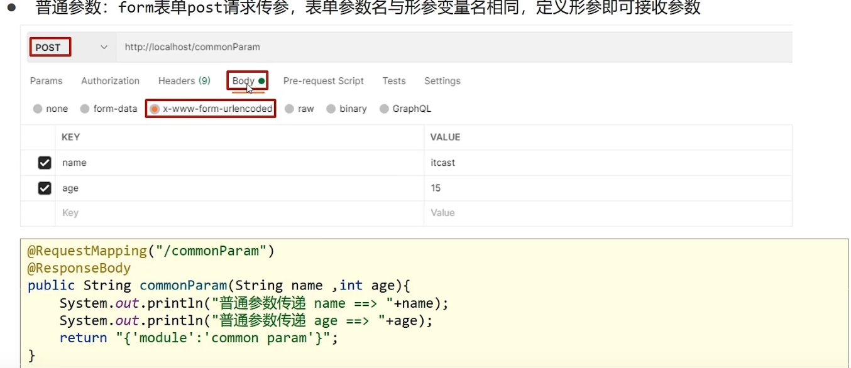851x368 pixels.
Task: Click the request URL field localhost/commonParam
Action: point(454,47)
